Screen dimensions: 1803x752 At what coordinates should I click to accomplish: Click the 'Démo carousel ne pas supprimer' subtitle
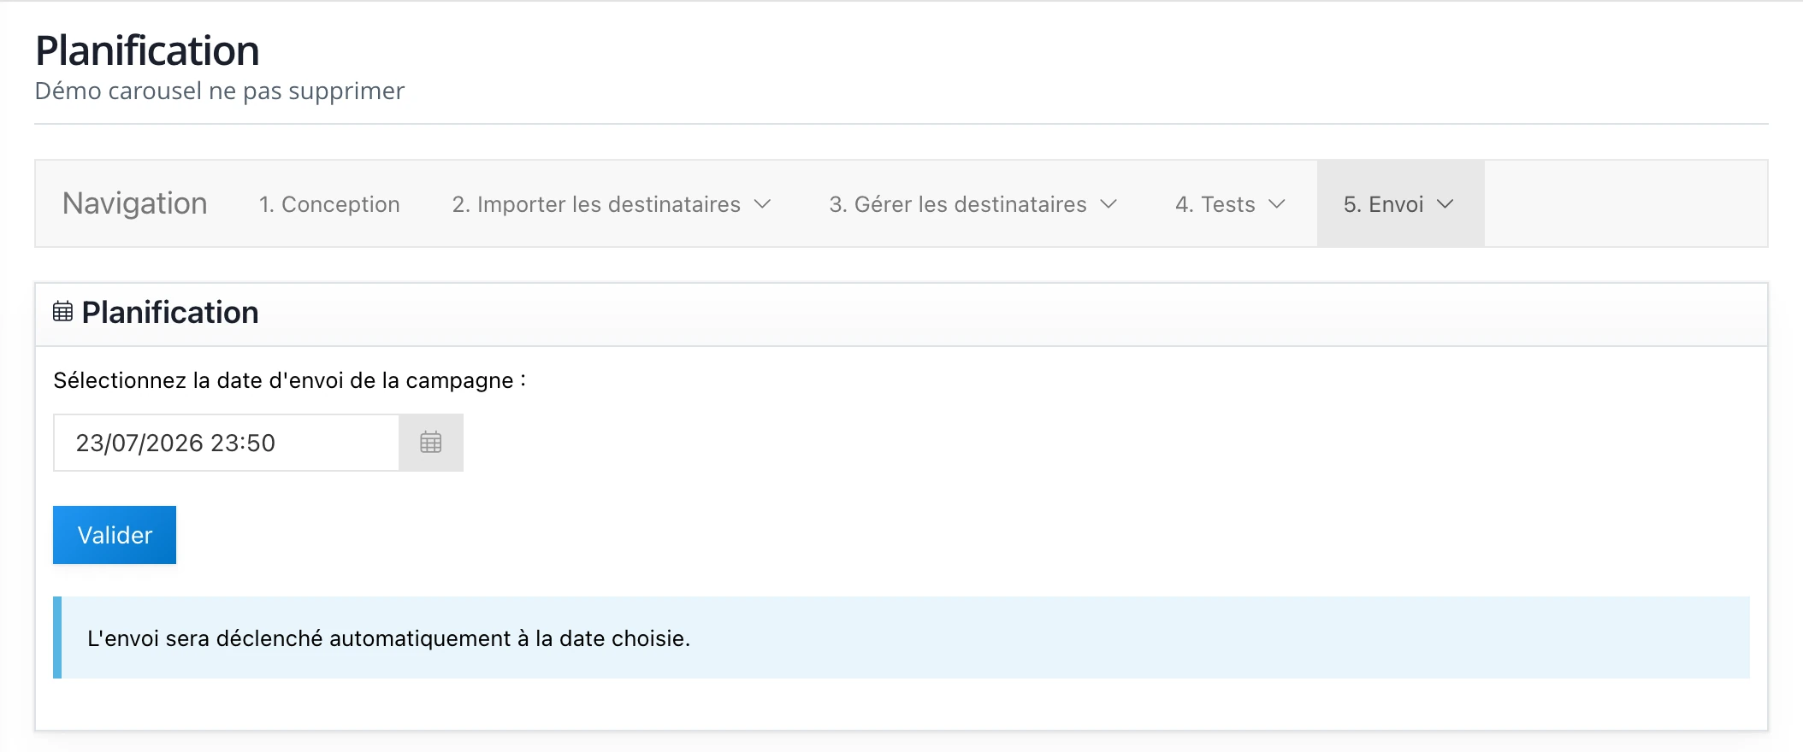(220, 91)
